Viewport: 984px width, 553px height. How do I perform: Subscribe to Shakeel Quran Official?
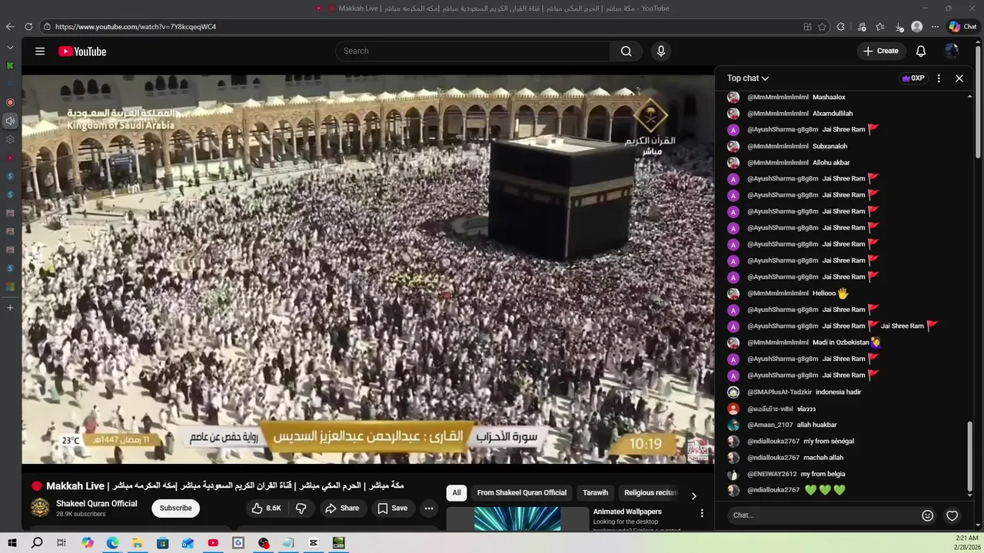(175, 508)
